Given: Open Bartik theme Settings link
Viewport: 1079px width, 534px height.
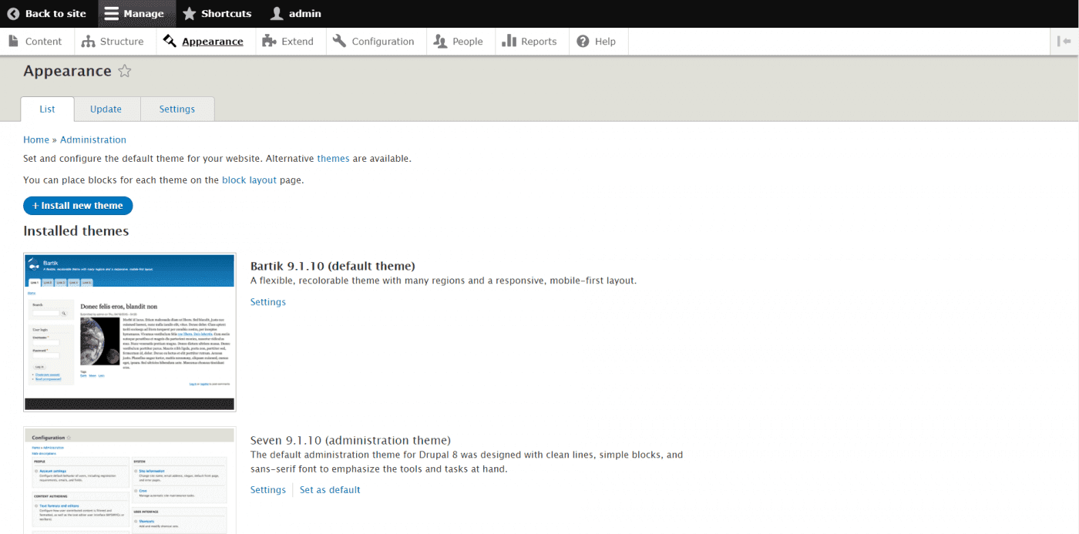Looking at the screenshot, I should click(268, 302).
